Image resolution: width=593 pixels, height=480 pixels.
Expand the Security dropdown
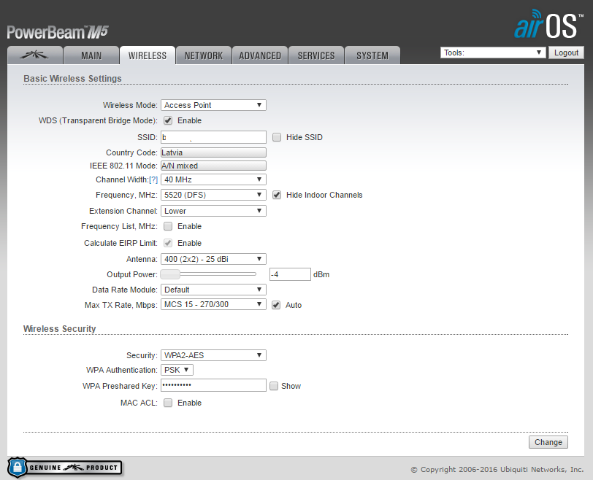click(213, 355)
